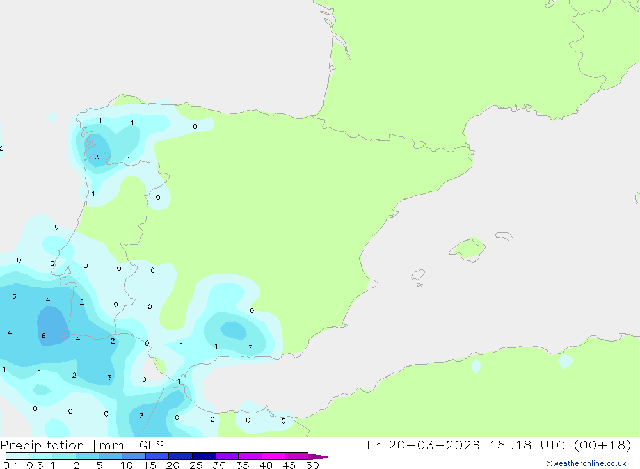Click the 5–10 mm legend color segment
This screenshot has width=640, height=469.
111,456
